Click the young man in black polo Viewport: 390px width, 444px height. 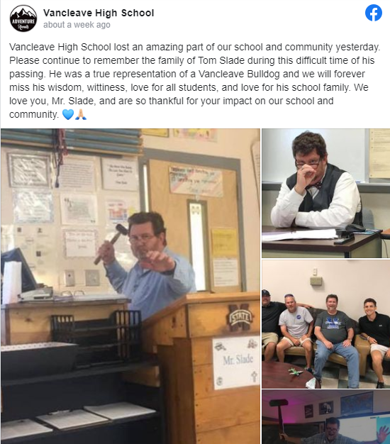coord(375,338)
